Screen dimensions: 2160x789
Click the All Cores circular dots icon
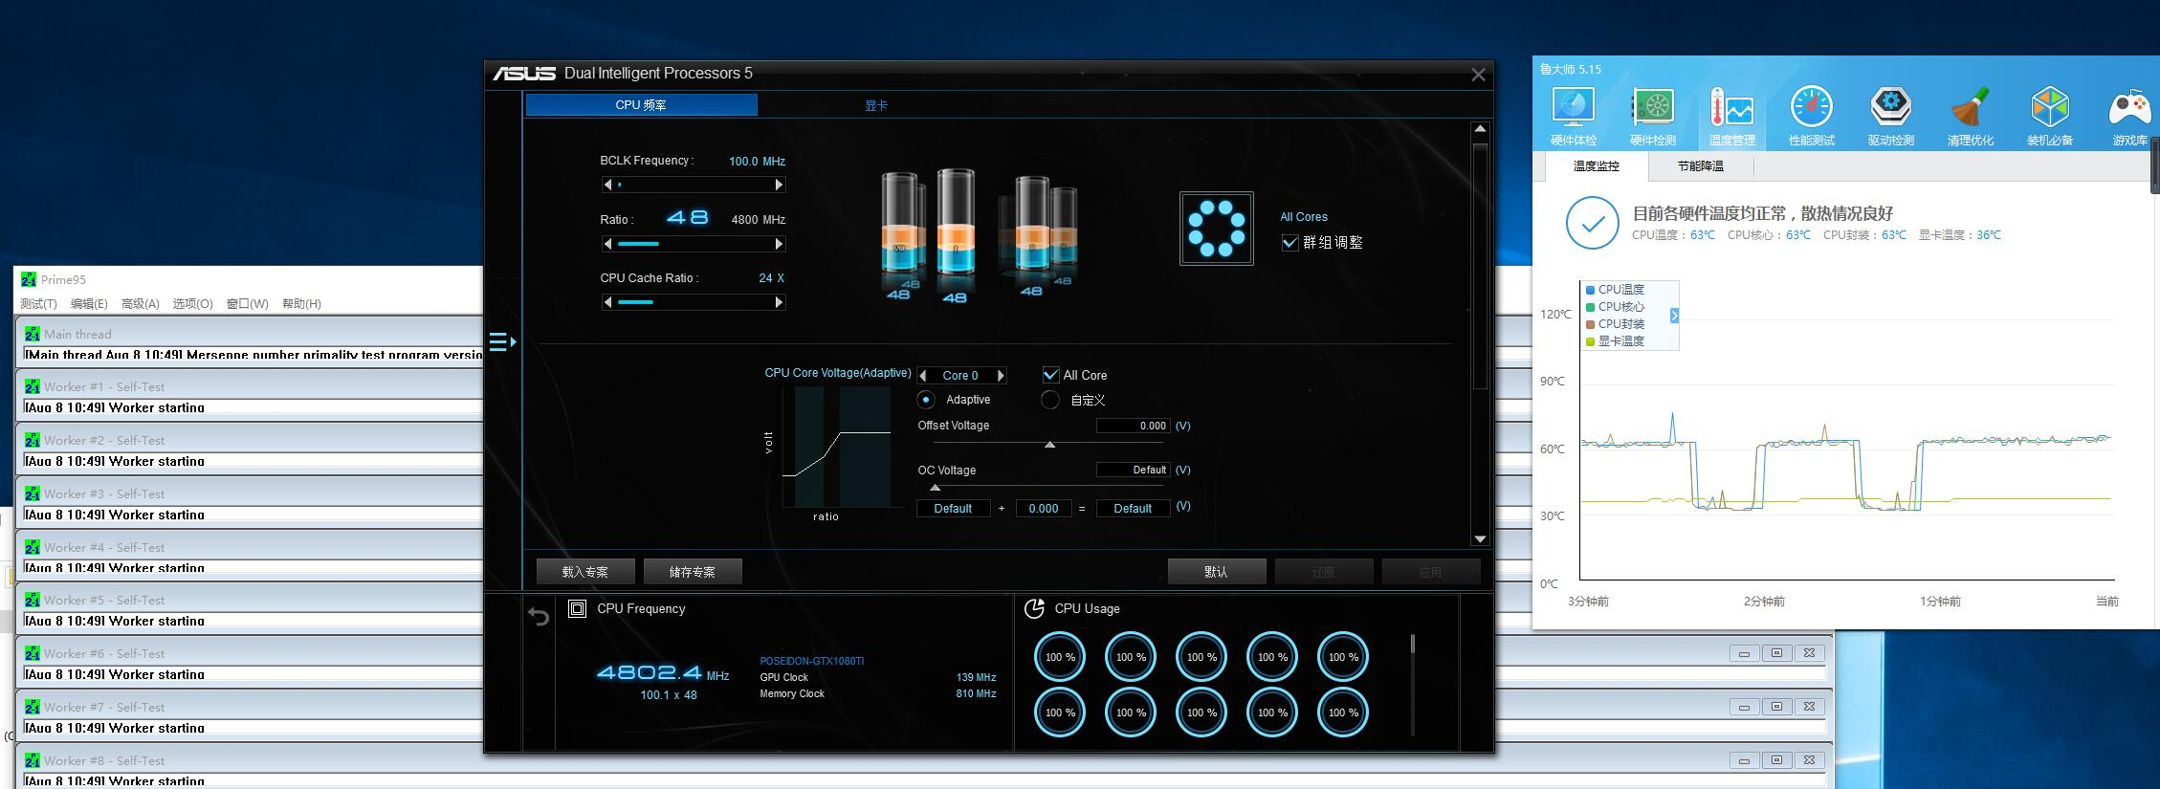coord(1216,229)
